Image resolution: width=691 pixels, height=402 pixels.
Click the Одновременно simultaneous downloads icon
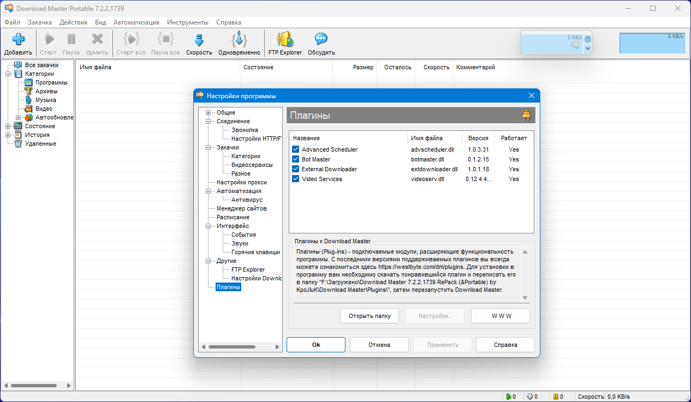click(x=239, y=40)
